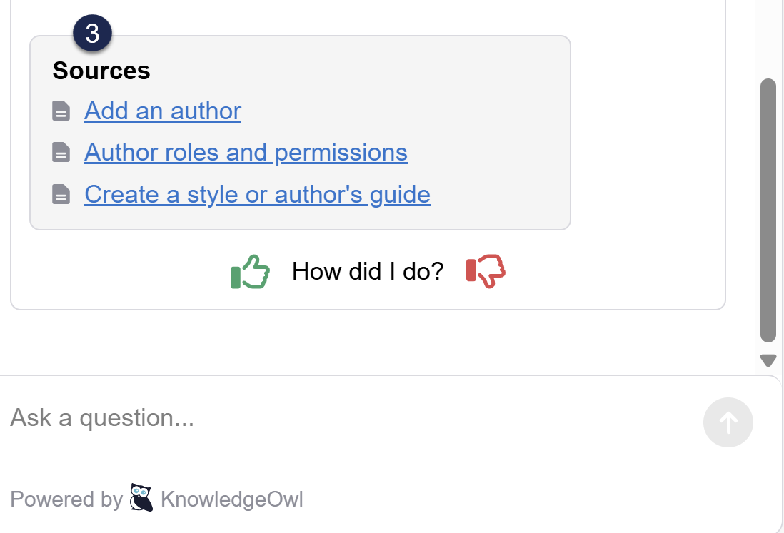784x533 pixels.
Task: Open Create a style or author's guide link
Action: (257, 194)
